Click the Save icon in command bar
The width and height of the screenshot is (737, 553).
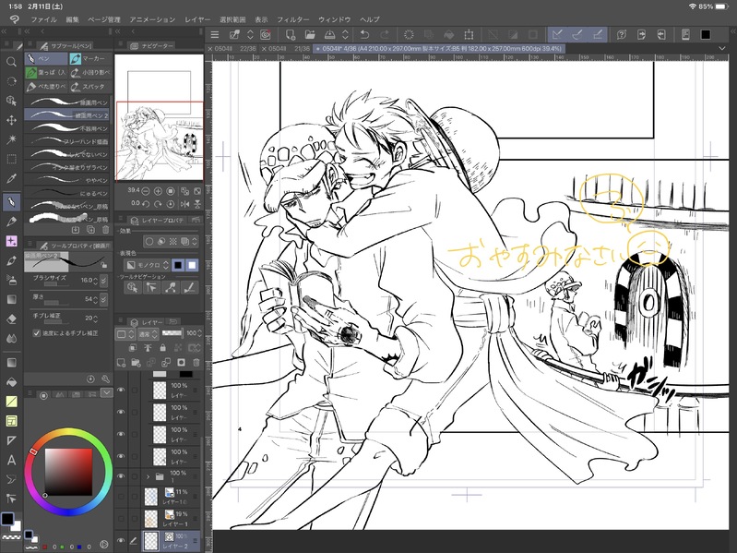330,34
